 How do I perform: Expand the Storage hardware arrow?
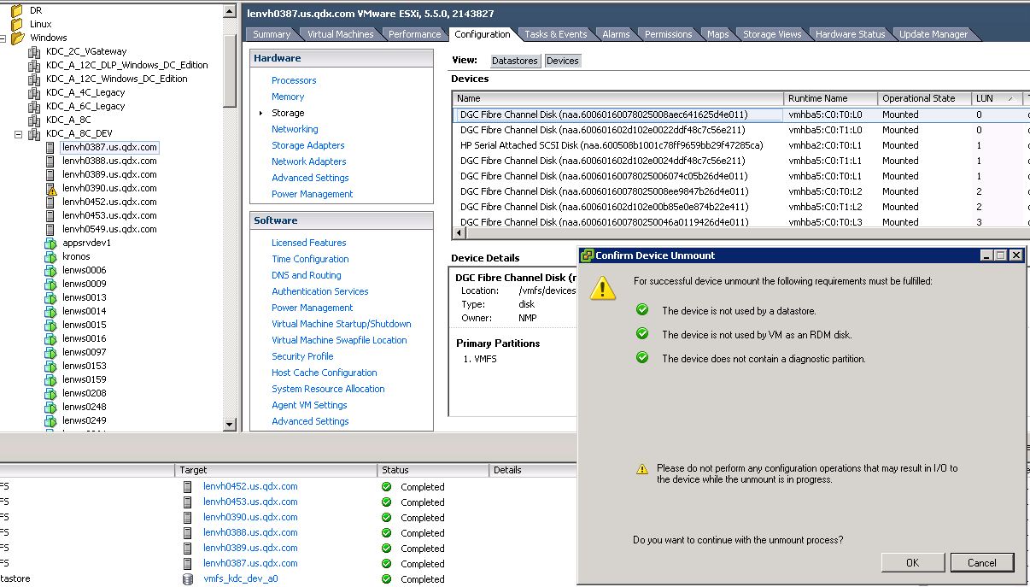(261, 113)
